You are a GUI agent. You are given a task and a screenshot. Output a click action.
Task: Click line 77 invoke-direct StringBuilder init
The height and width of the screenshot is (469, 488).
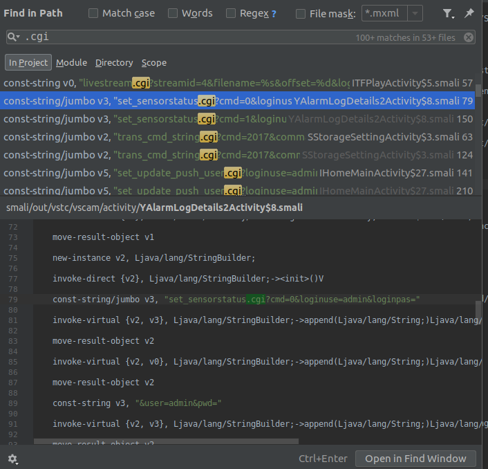(x=188, y=278)
